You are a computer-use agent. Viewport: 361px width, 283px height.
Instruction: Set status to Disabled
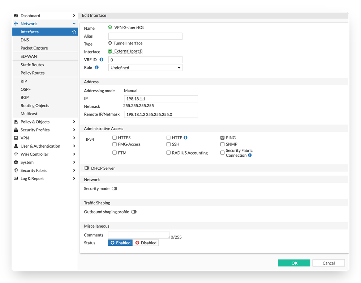point(146,242)
